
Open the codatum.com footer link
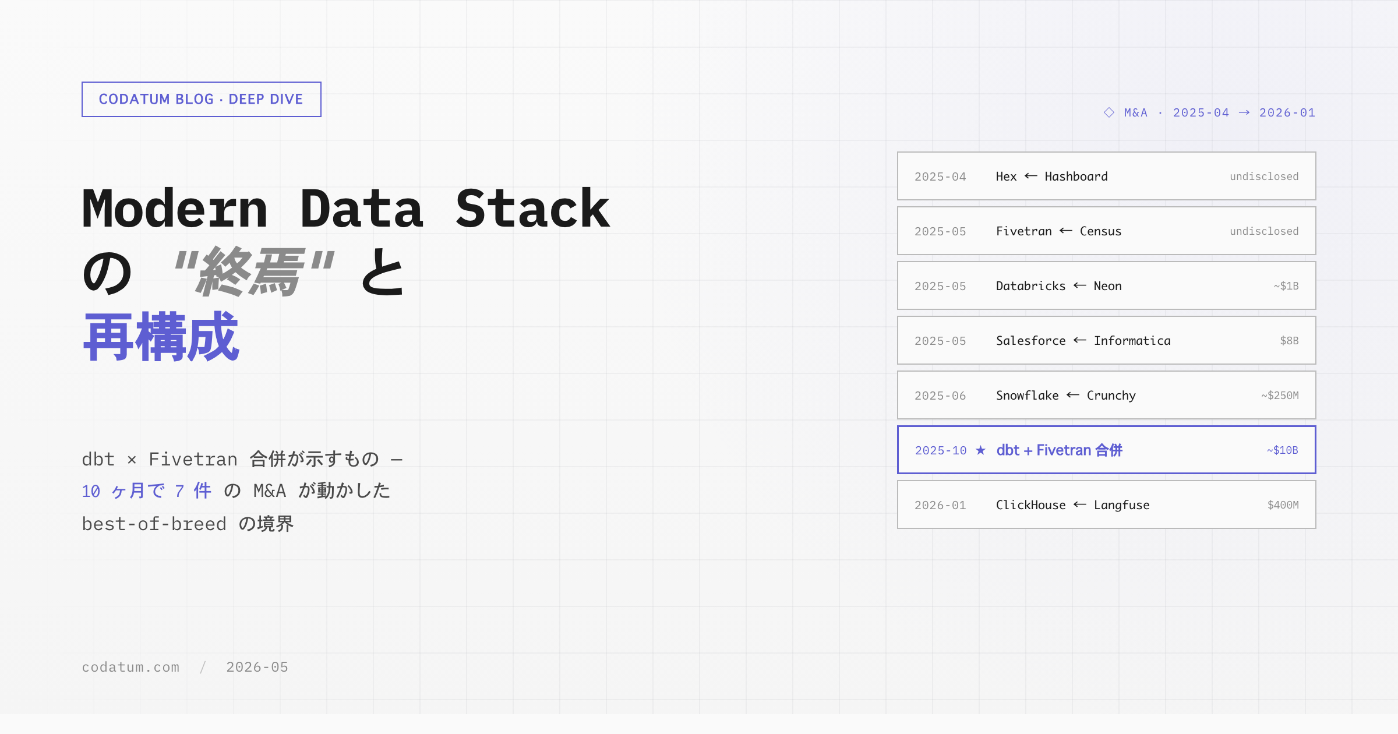pyautogui.click(x=130, y=667)
